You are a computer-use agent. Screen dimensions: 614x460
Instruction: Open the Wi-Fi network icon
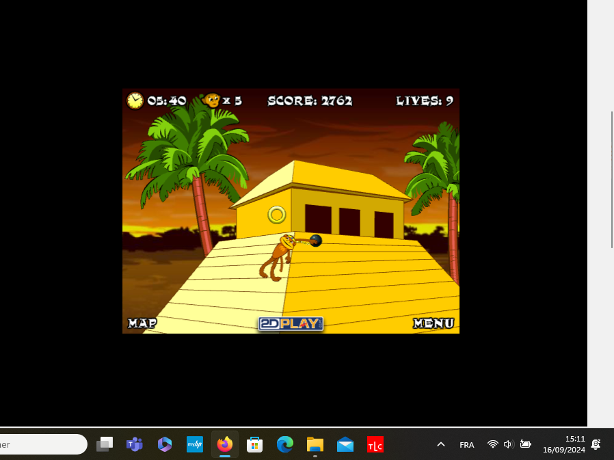pyautogui.click(x=492, y=444)
